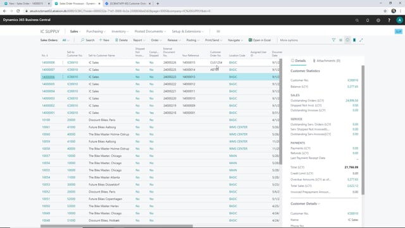
Task: Collapse the Customer Details section
Action: [305, 204]
